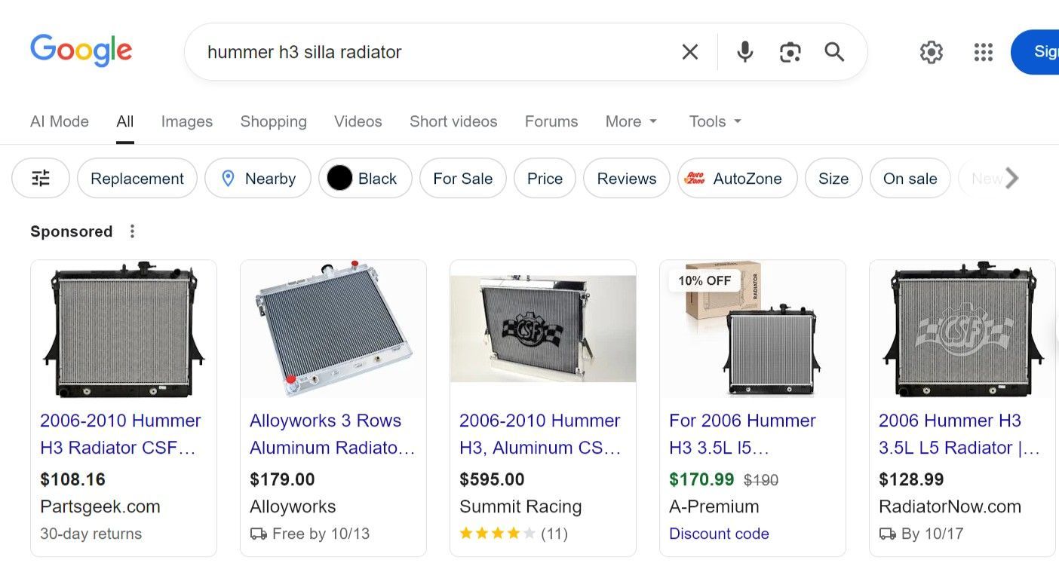This screenshot has height=566, width=1059.
Task: Go to Google homepage via logo
Action: pyautogui.click(x=81, y=50)
